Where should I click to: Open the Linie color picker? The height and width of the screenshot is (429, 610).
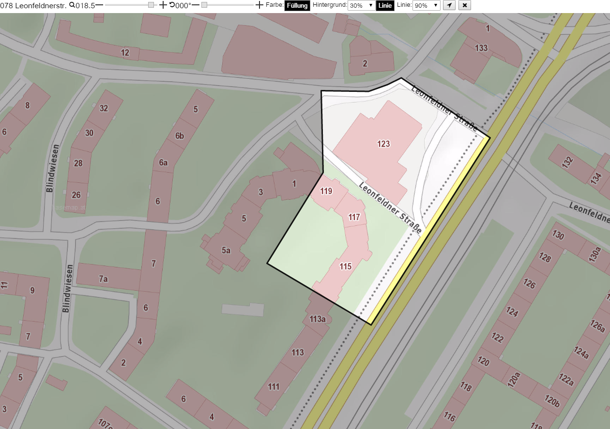385,6
